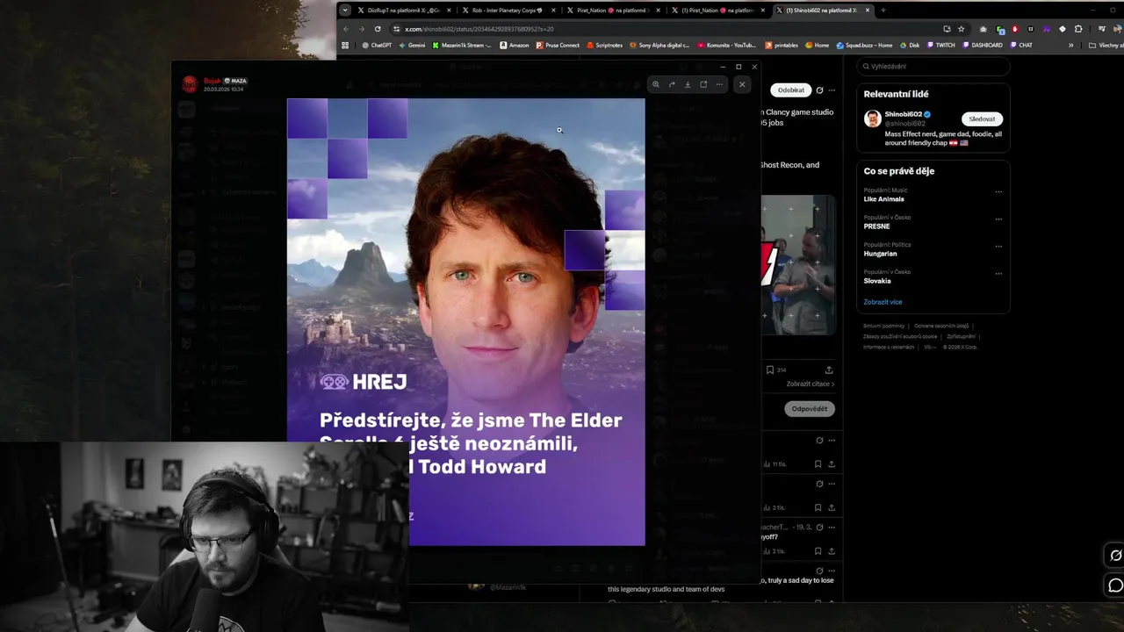Open Zobrazit citace link

click(x=810, y=384)
